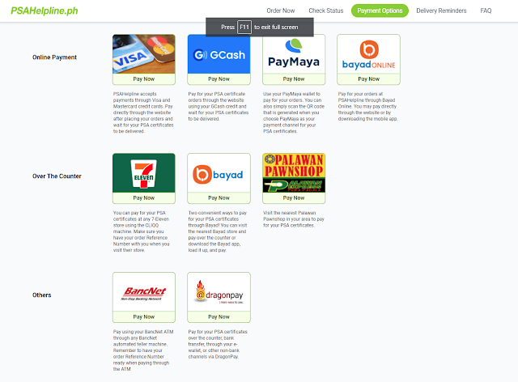Pick the Palawan Pawnshop logo
518x382 pixels.
[294, 173]
